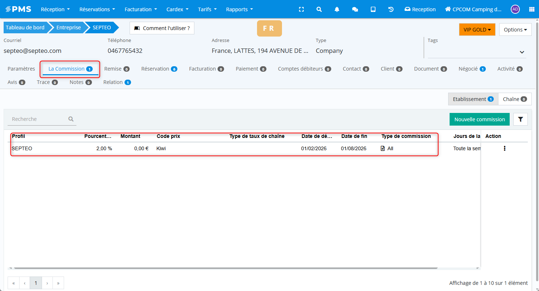
Task: Click the Comment l'utiliser ? button
Action: tap(162, 28)
